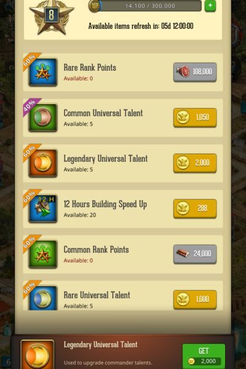Buy Common Rank Points for 24,000 wood
The height and width of the screenshot is (369, 246).
(195, 254)
